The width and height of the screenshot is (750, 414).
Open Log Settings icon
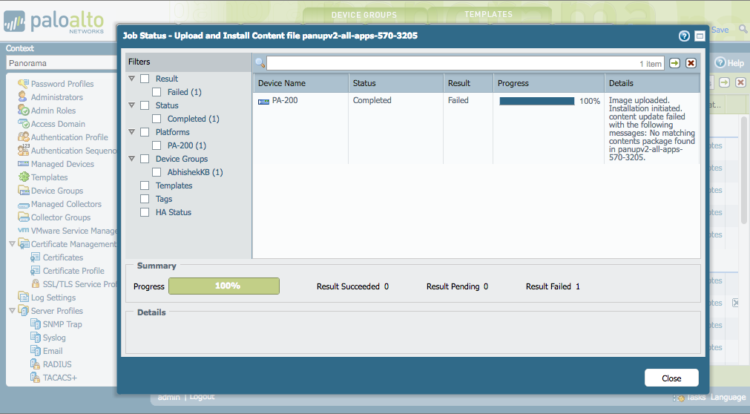[x=23, y=298]
